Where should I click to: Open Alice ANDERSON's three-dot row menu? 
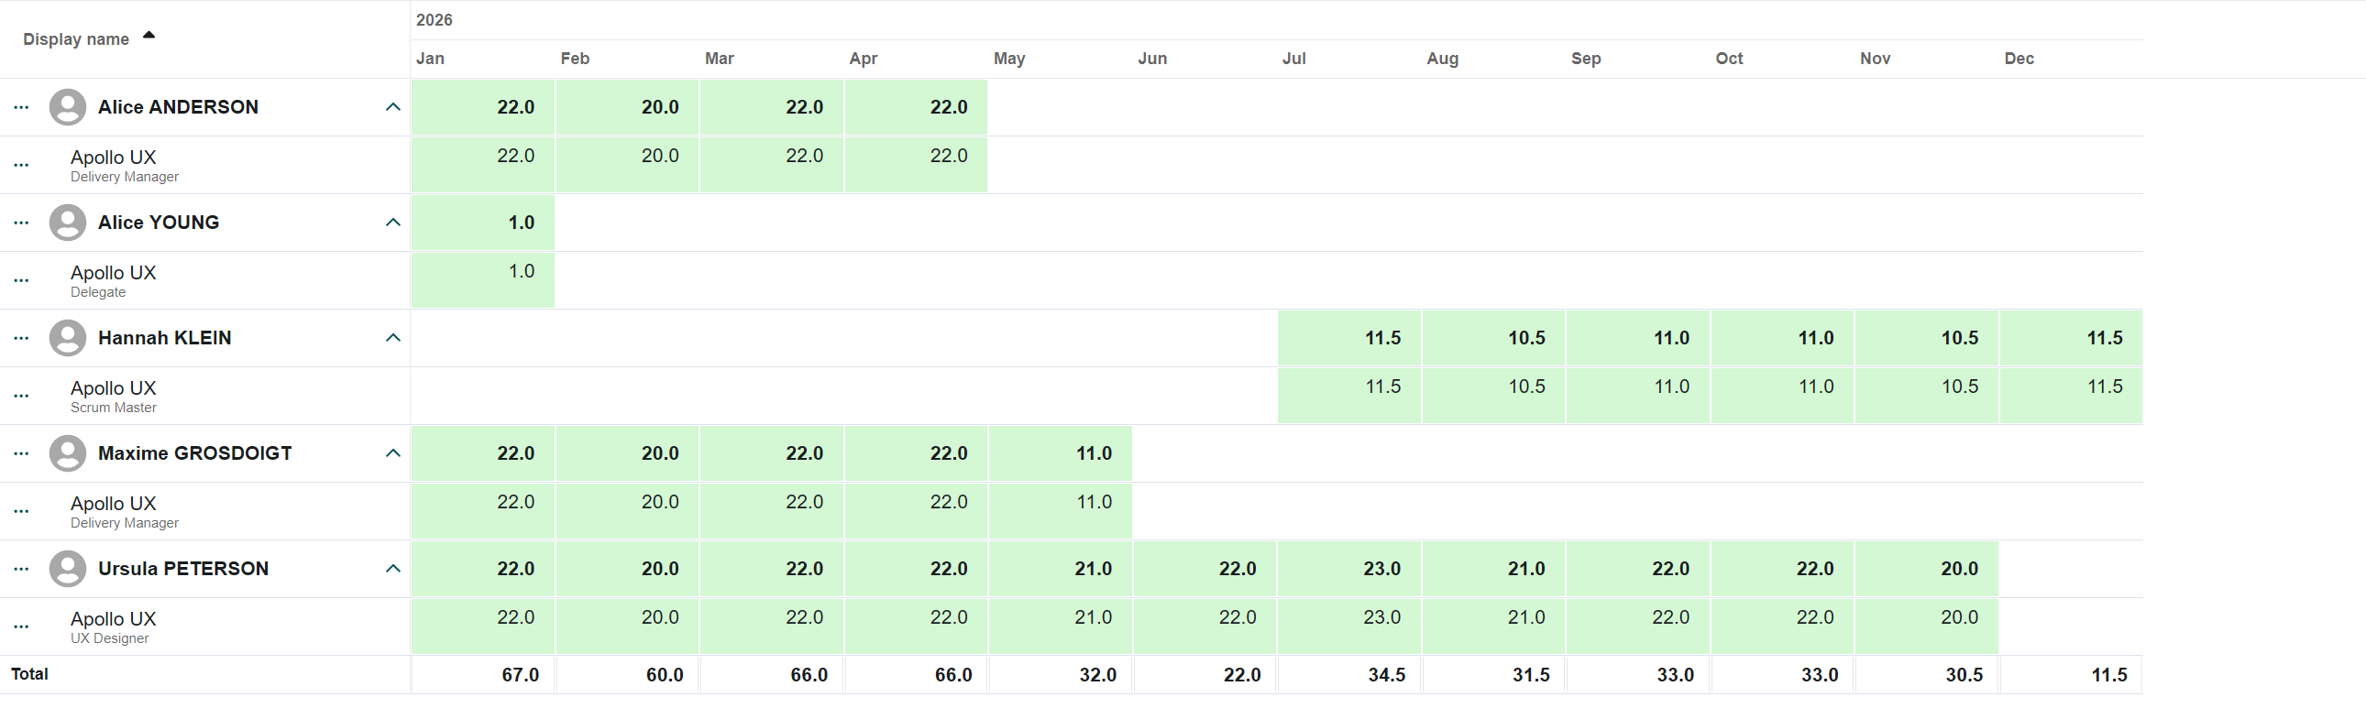click(x=21, y=107)
